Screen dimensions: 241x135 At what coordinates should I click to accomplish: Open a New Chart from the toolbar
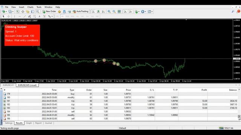[x=3, y=12]
